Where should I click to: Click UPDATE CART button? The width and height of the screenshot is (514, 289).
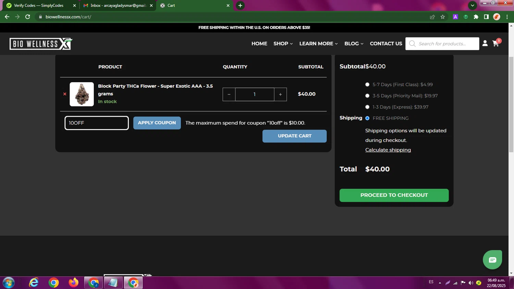[294, 136]
